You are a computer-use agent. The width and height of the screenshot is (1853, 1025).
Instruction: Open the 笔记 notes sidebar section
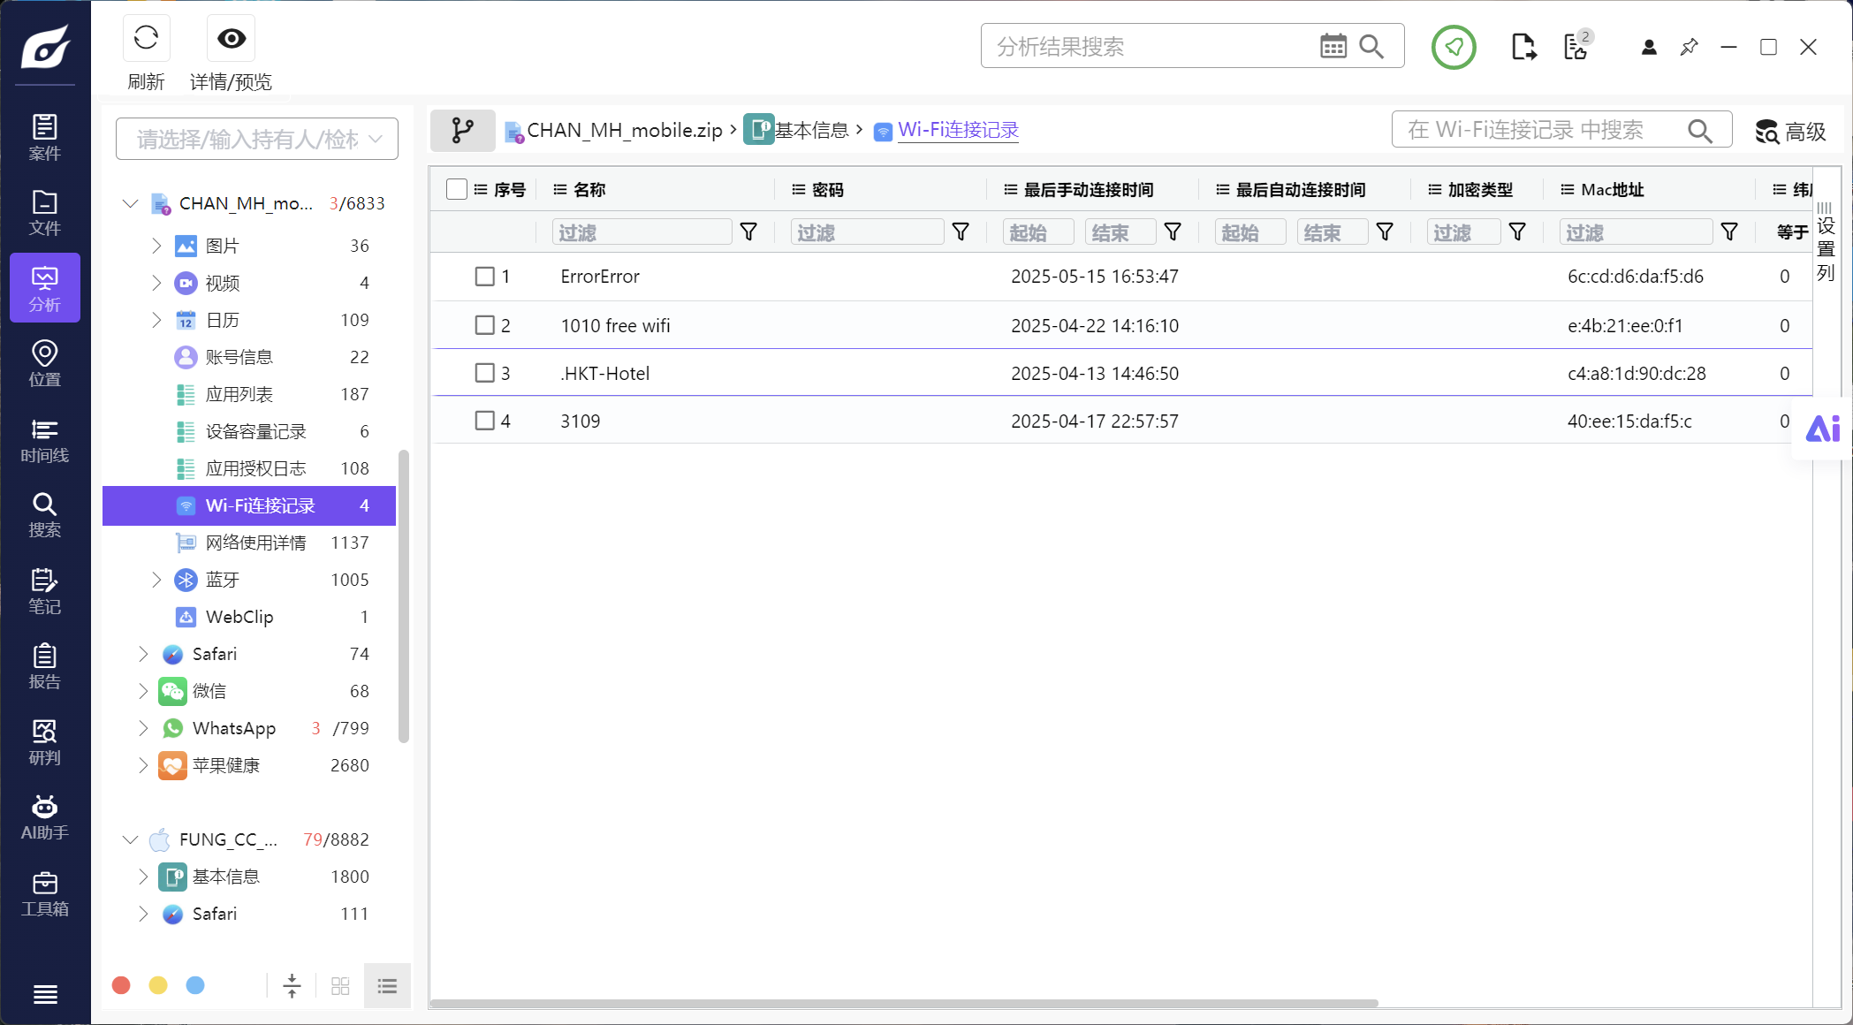(x=45, y=590)
